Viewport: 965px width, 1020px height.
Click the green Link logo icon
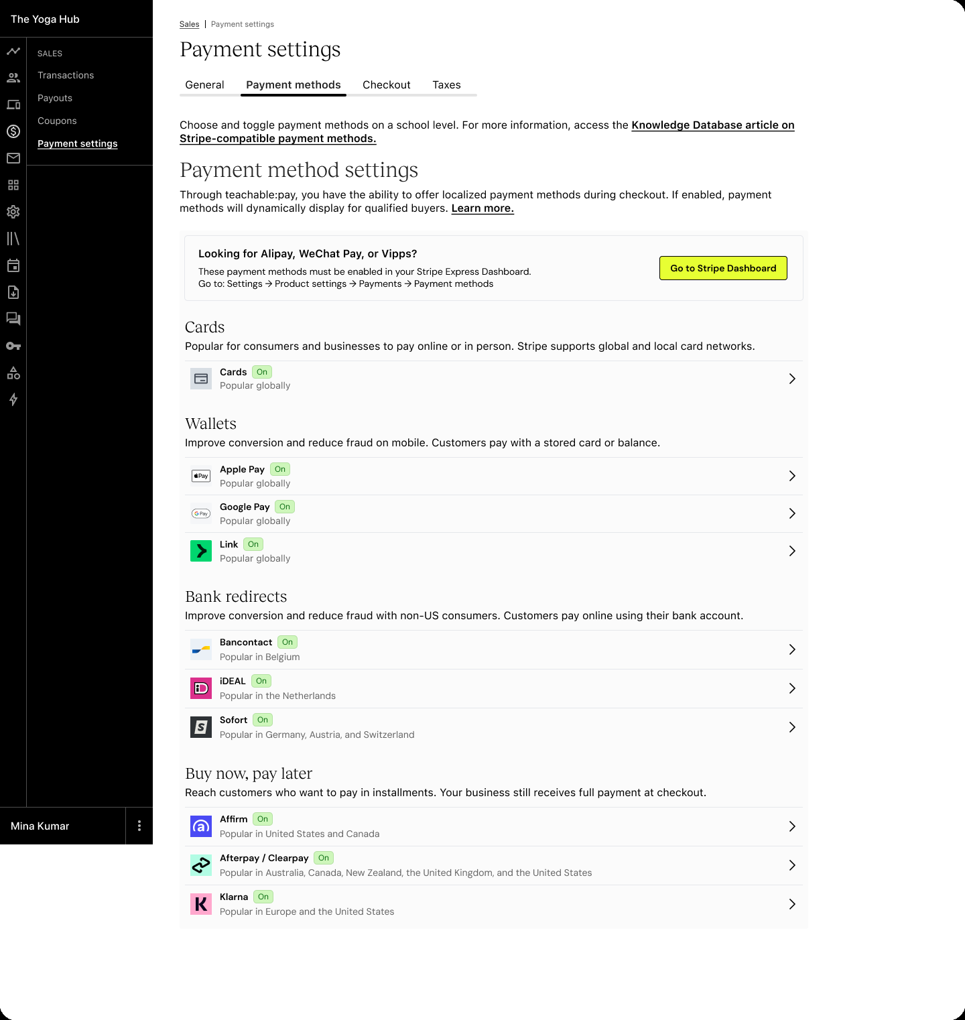pyautogui.click(x=201, y=551)
